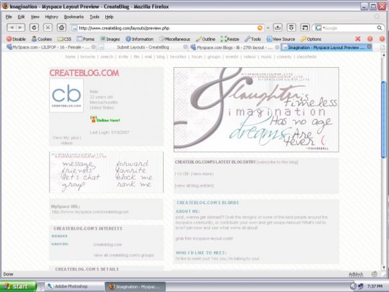Click the vertical scrollbar thumb
The image size is (389, 292).
tap(384, 119)
